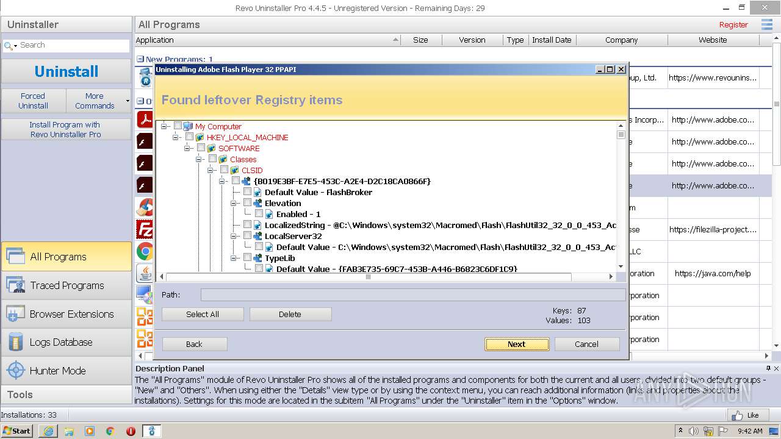Click the registry tree scroll down arrow
Viewport: 781px width, 439px height.
[x=621, y=266]
